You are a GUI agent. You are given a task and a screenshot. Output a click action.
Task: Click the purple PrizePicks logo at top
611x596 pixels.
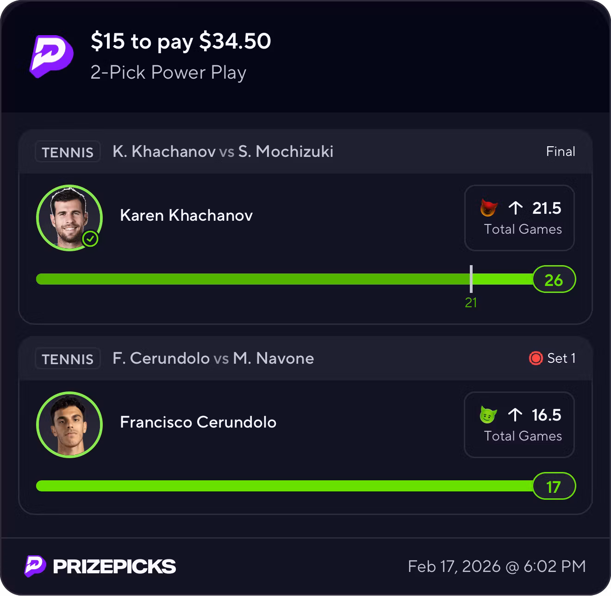[x=51, y=56]
